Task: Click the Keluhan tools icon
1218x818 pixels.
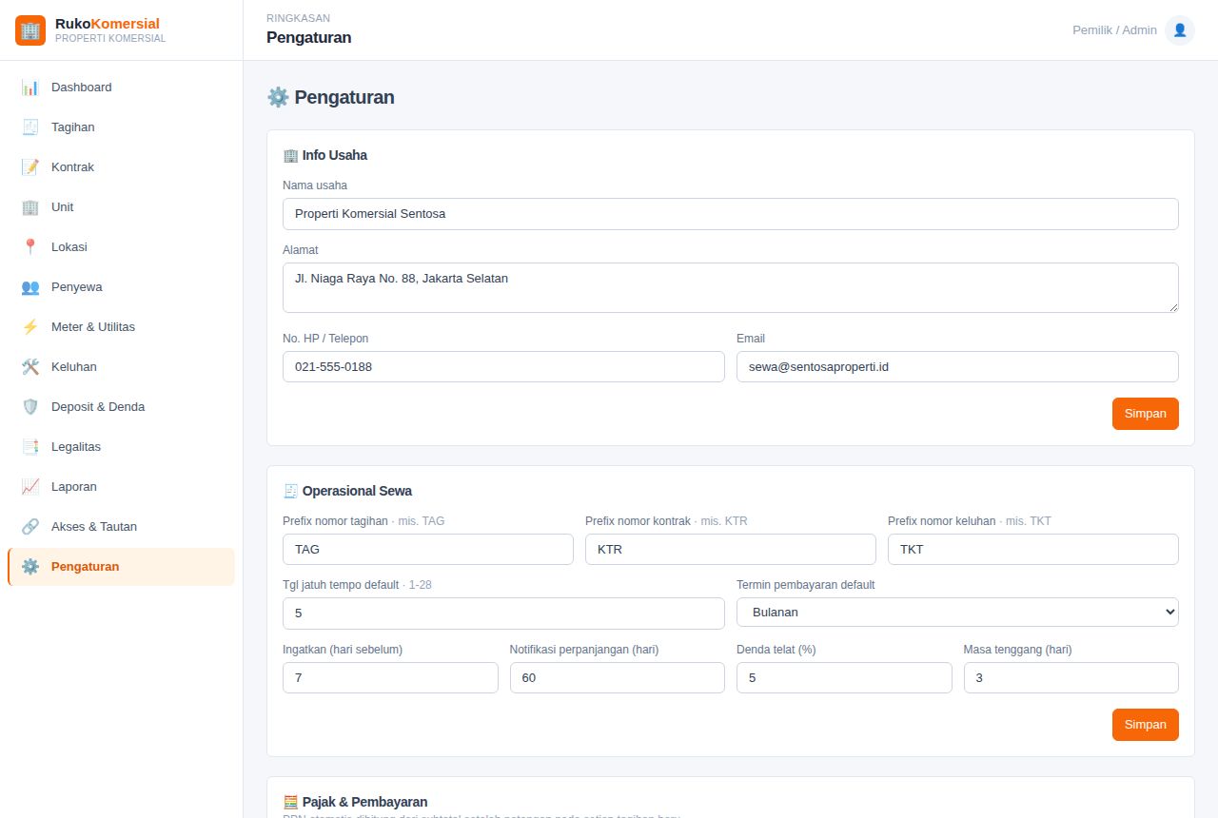Action: (30, 367)
